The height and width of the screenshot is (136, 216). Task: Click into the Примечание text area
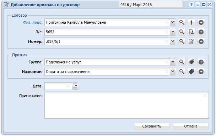[126, 105]
